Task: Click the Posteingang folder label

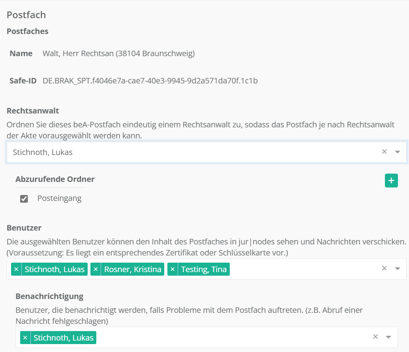Action: tap(59, 199)
